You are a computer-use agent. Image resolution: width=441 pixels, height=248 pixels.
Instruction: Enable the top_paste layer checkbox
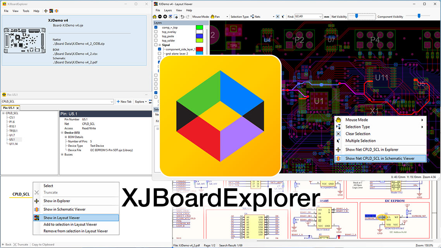[156, 36]
